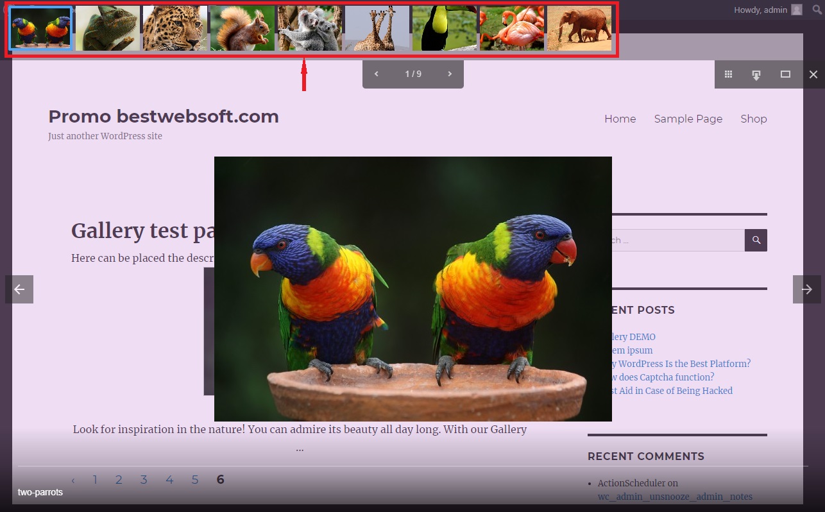Click the sidebar search field
The height and width of the screenshot is (512, 825).
(678, 240)
